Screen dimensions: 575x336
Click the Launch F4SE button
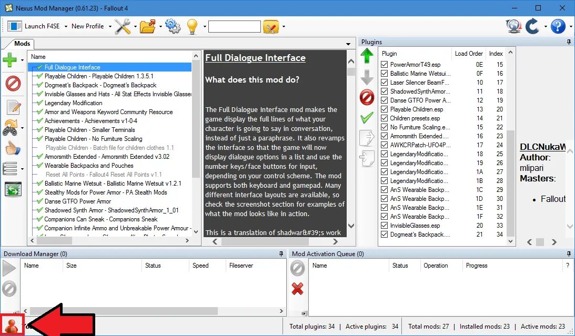click(x=34, y=26)
